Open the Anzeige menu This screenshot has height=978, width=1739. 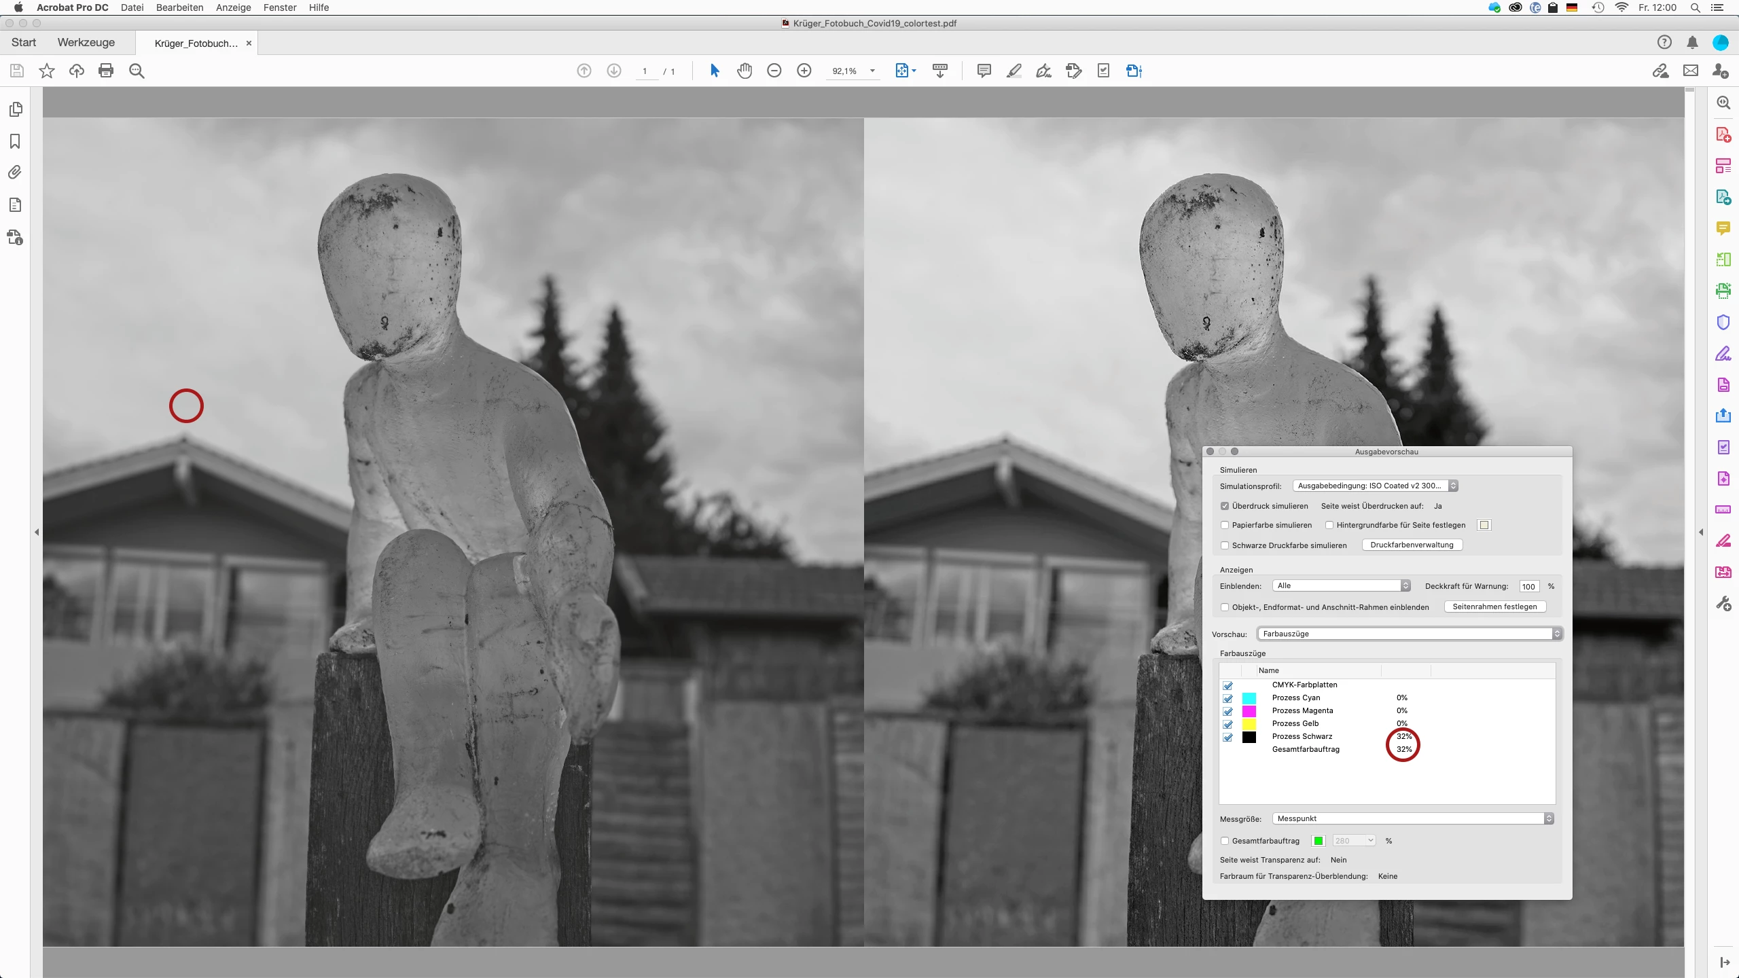[x=233, y=7]
